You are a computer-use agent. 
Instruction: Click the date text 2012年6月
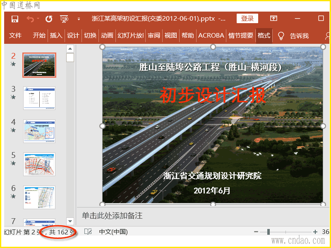(212, 191)
